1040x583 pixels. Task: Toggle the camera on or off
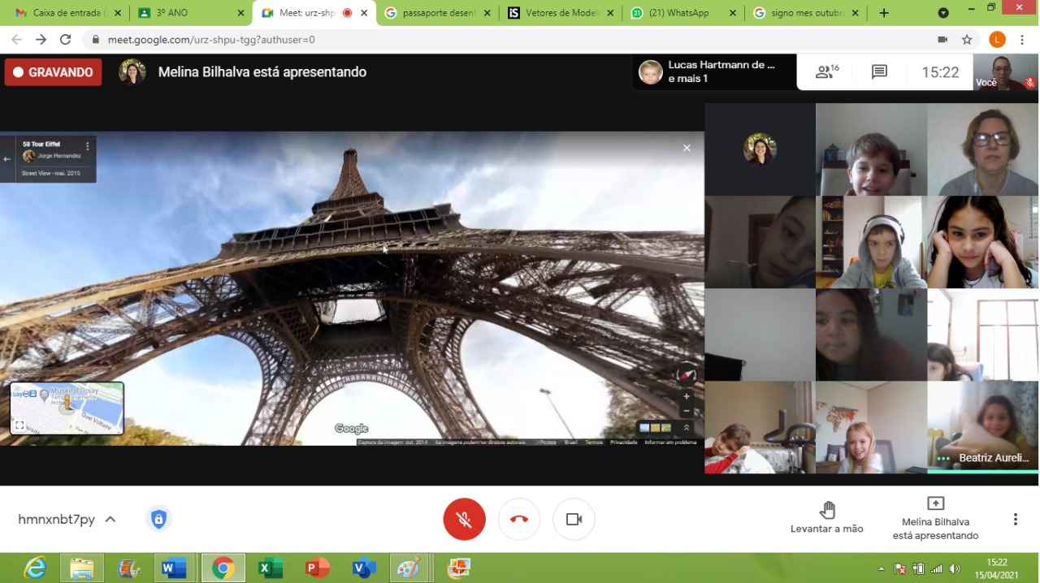point(574,519)
